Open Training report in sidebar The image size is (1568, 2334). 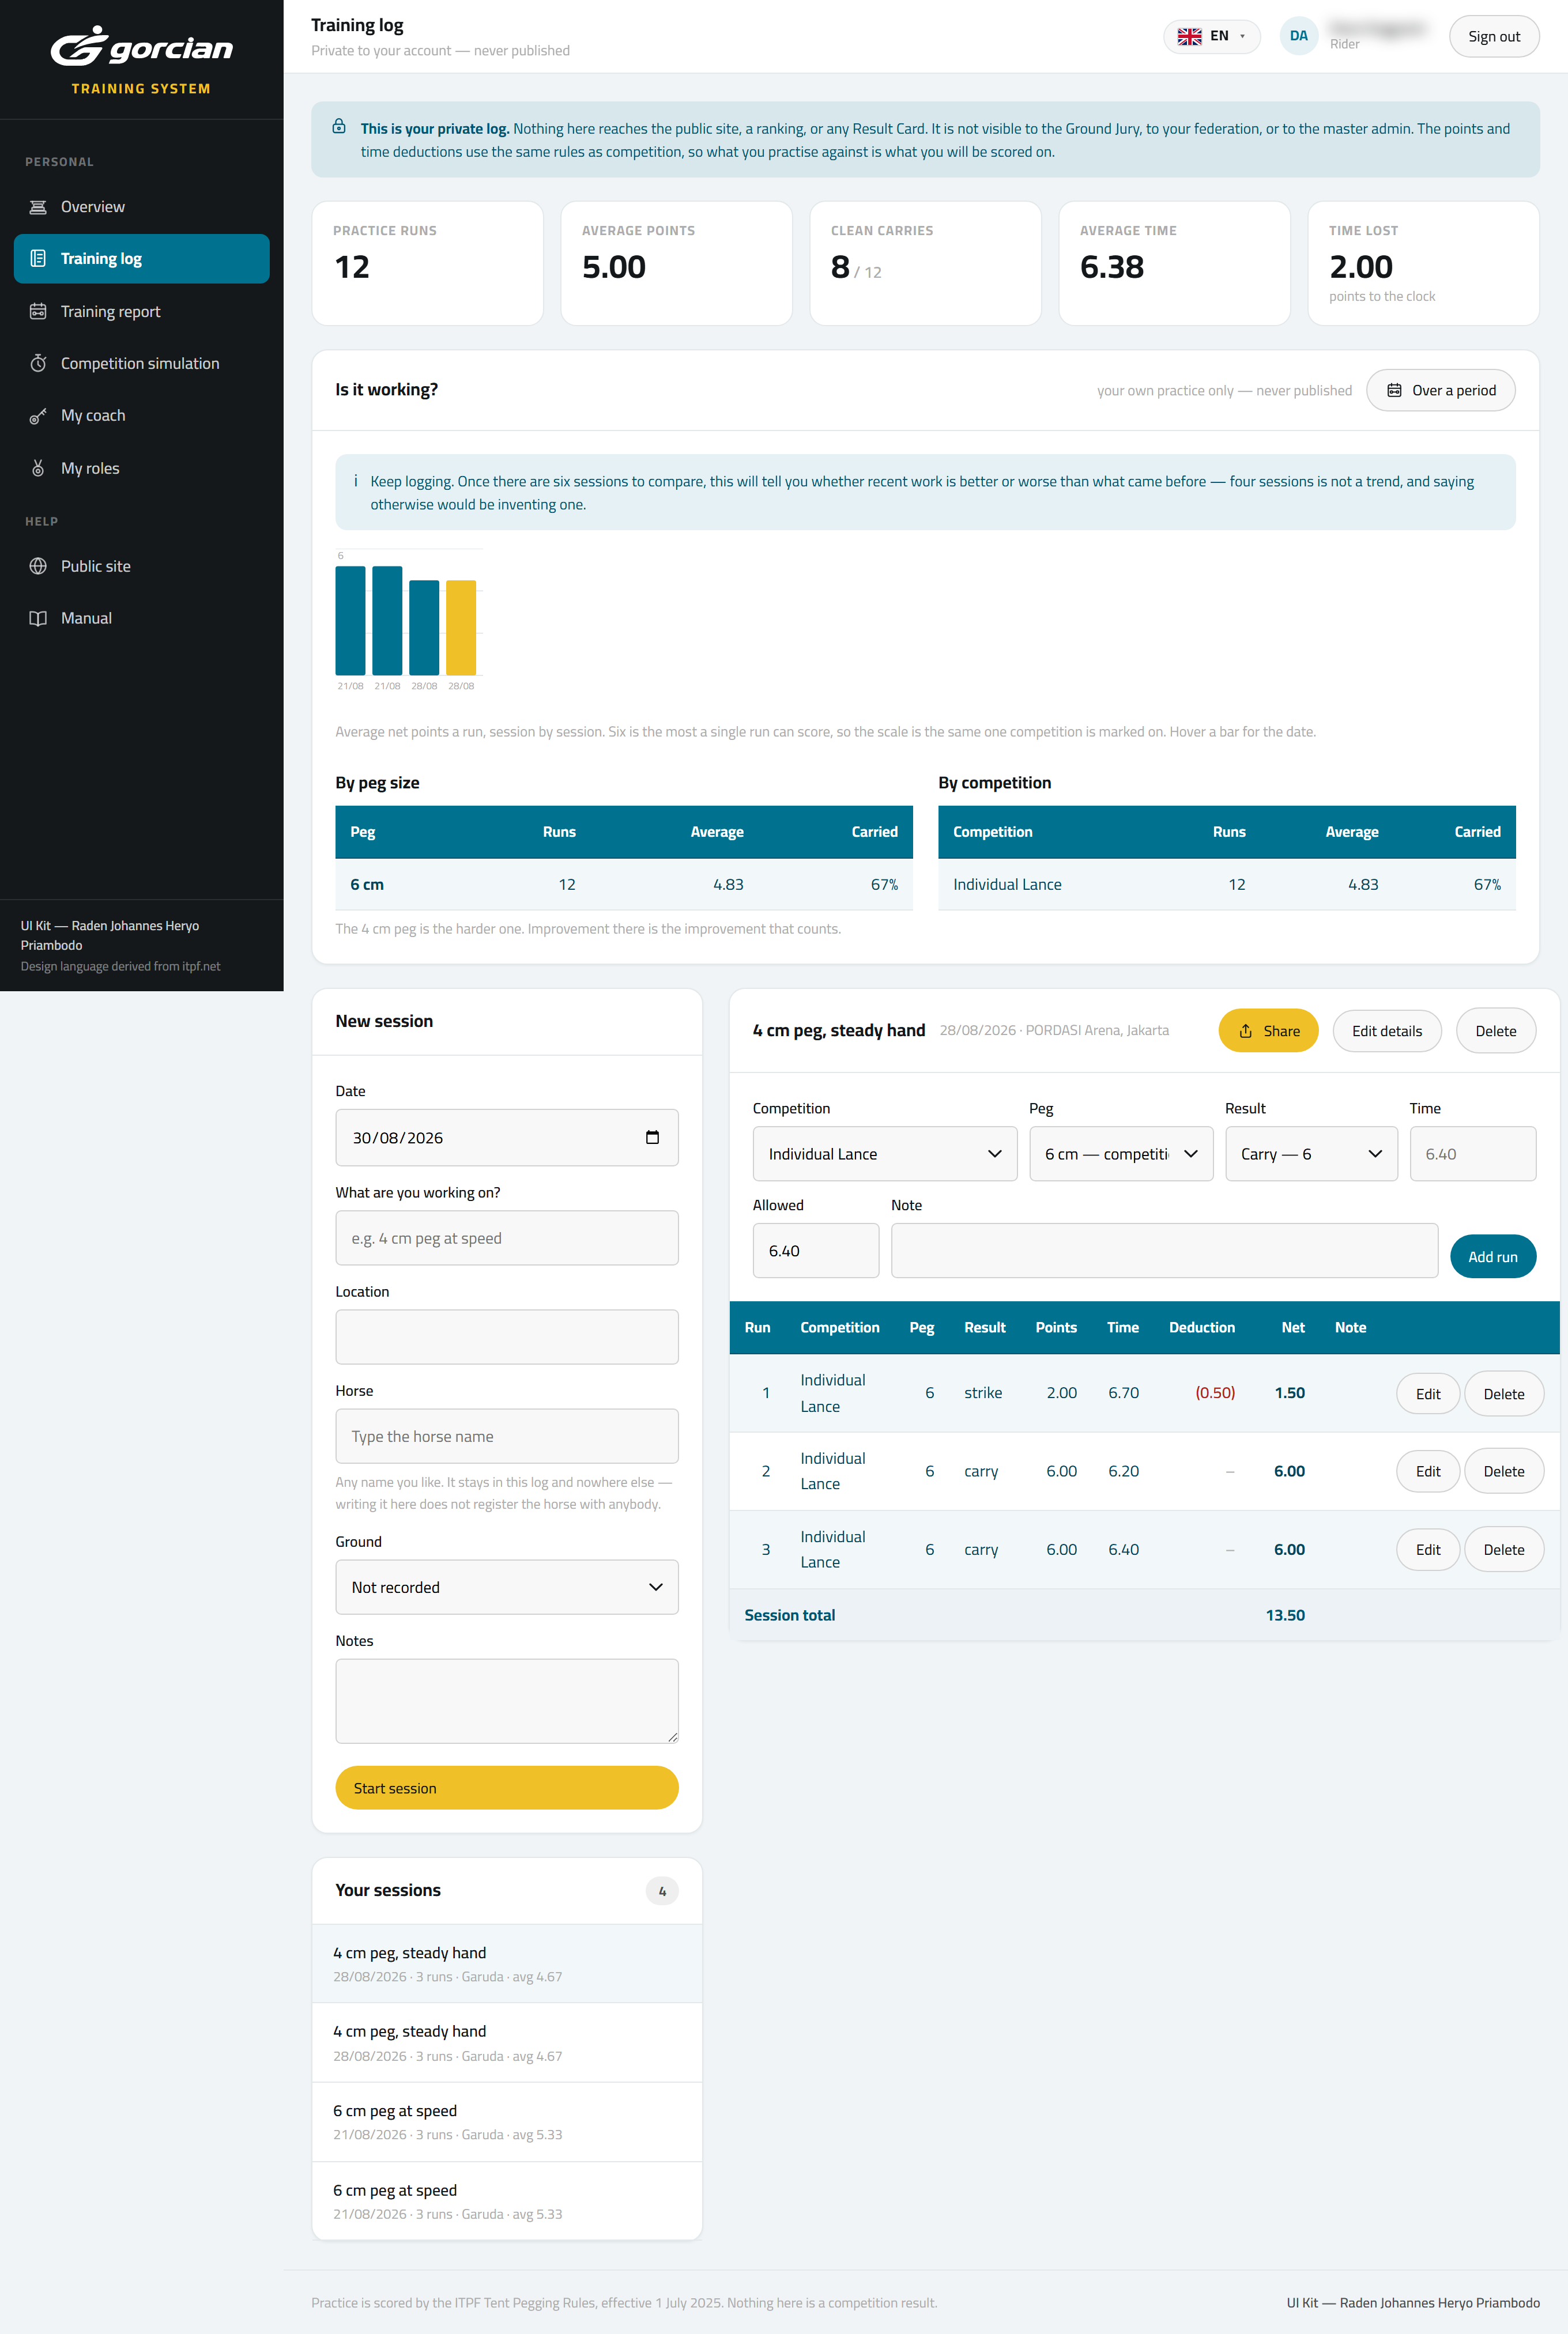coord(141,312)
